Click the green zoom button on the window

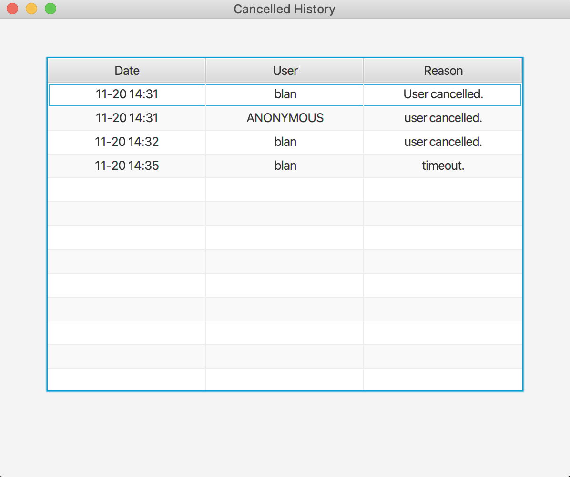pos(50,8)
